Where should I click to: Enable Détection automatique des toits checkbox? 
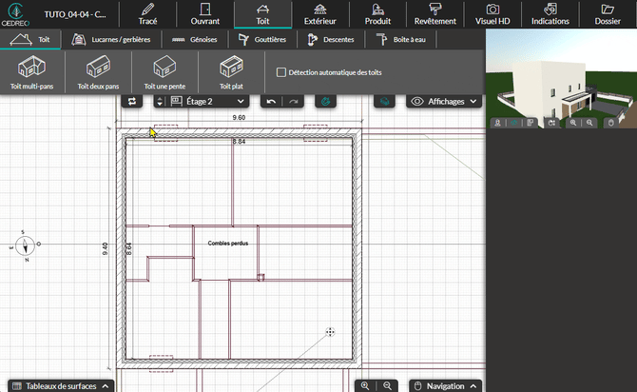tap(280, 72)
